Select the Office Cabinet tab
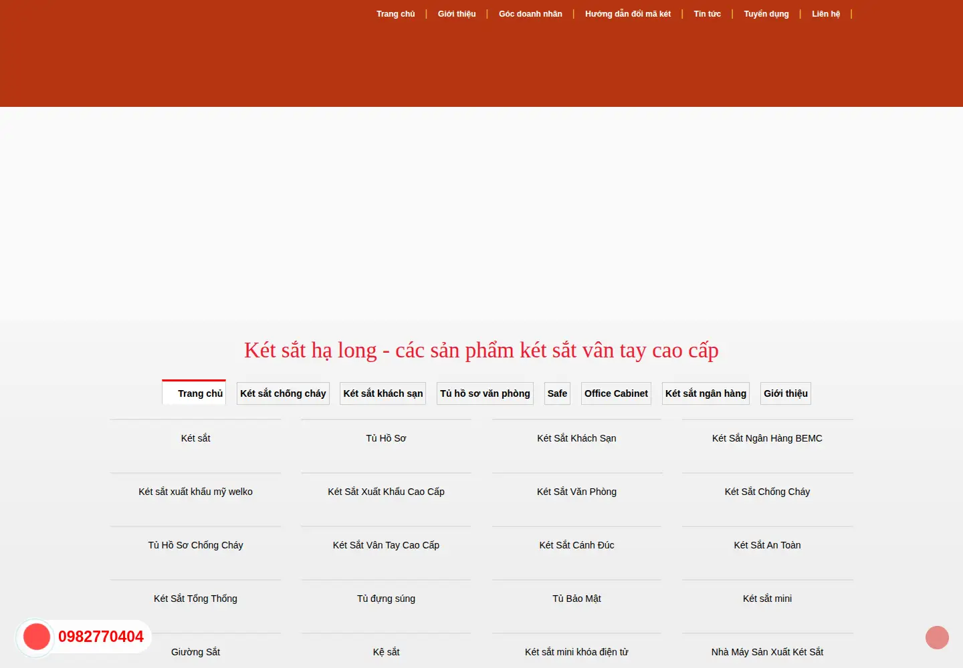963x668 pixels. [616, 393]
